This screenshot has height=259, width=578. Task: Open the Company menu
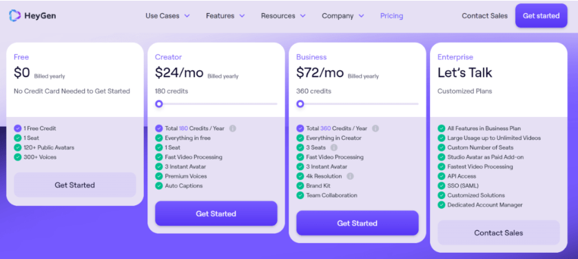tap(343, 16)
